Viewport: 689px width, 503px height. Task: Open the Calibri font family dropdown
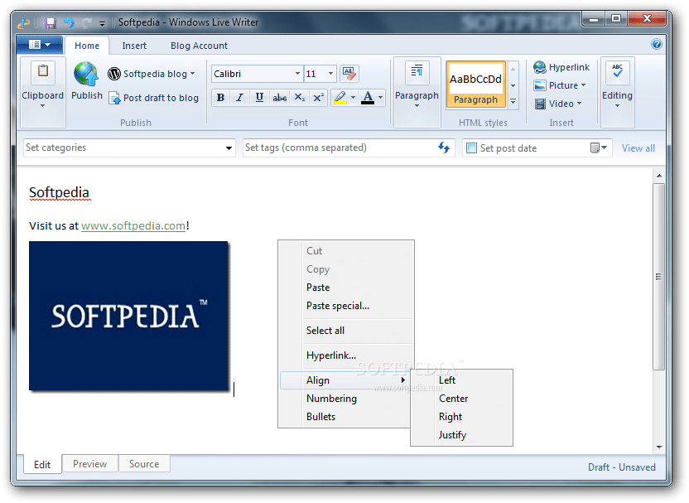pyautogui.click(x=297, y=74)
